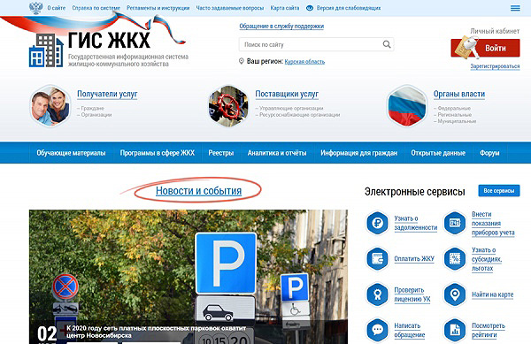Screen dimensions: 531x344
Task: Click the Поиск по сайту search field
Action: (x=316, y=44)
